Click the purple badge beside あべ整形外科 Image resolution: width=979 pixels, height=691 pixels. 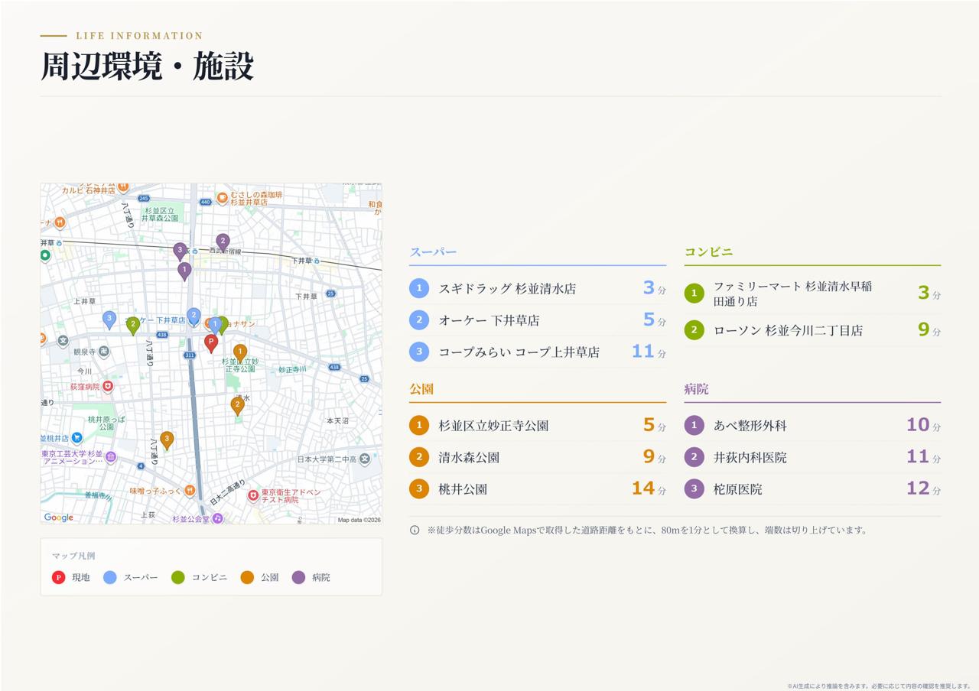click(694, 425)
